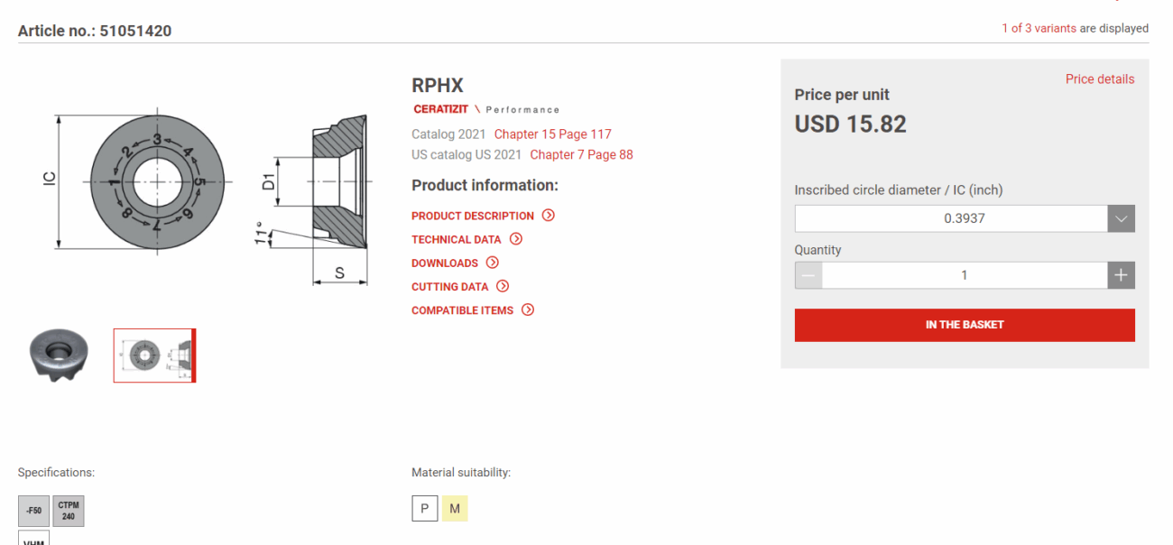Screen dimensions: 1173x545
Task: Click the arrow icon beside Compatible Items
Action: (x=528, y=309)
